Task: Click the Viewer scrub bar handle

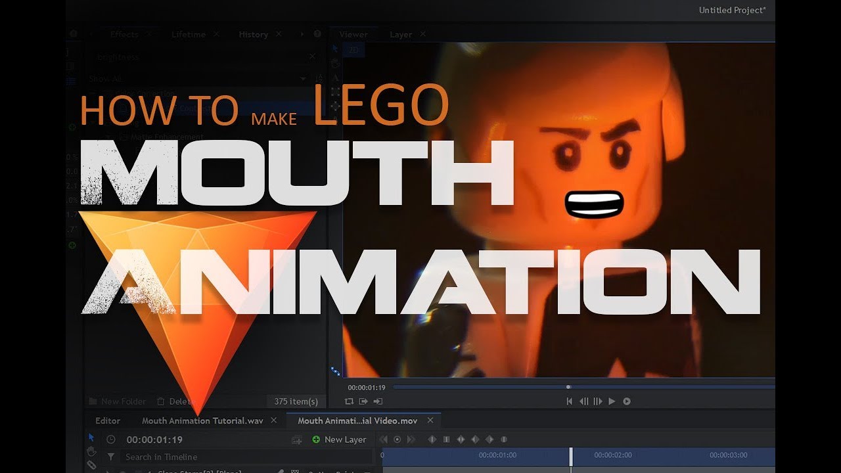Action: [568, 387]
